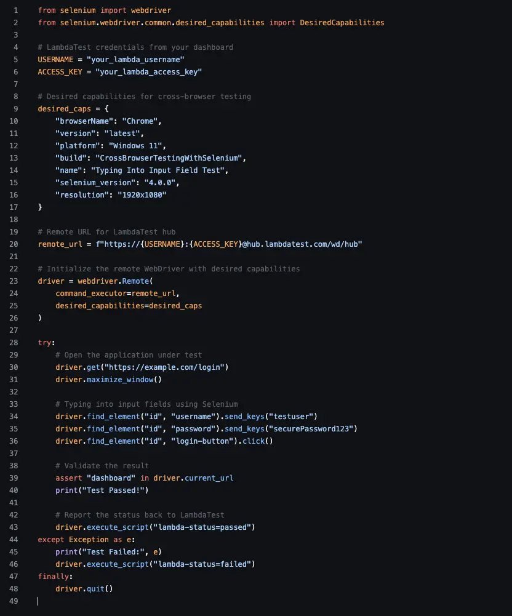Click the comment about LambdaTest credentials
The height and width of the screenshot is (616, 512).
tap(135, 47)
